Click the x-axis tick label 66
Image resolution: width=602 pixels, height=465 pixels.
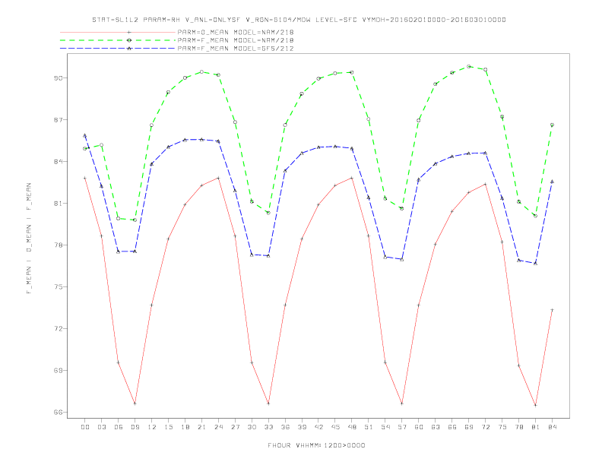452,427
